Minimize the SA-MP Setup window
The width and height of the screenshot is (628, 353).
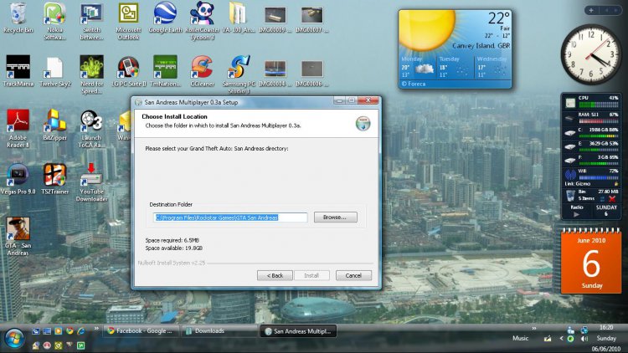click(339, 100)
